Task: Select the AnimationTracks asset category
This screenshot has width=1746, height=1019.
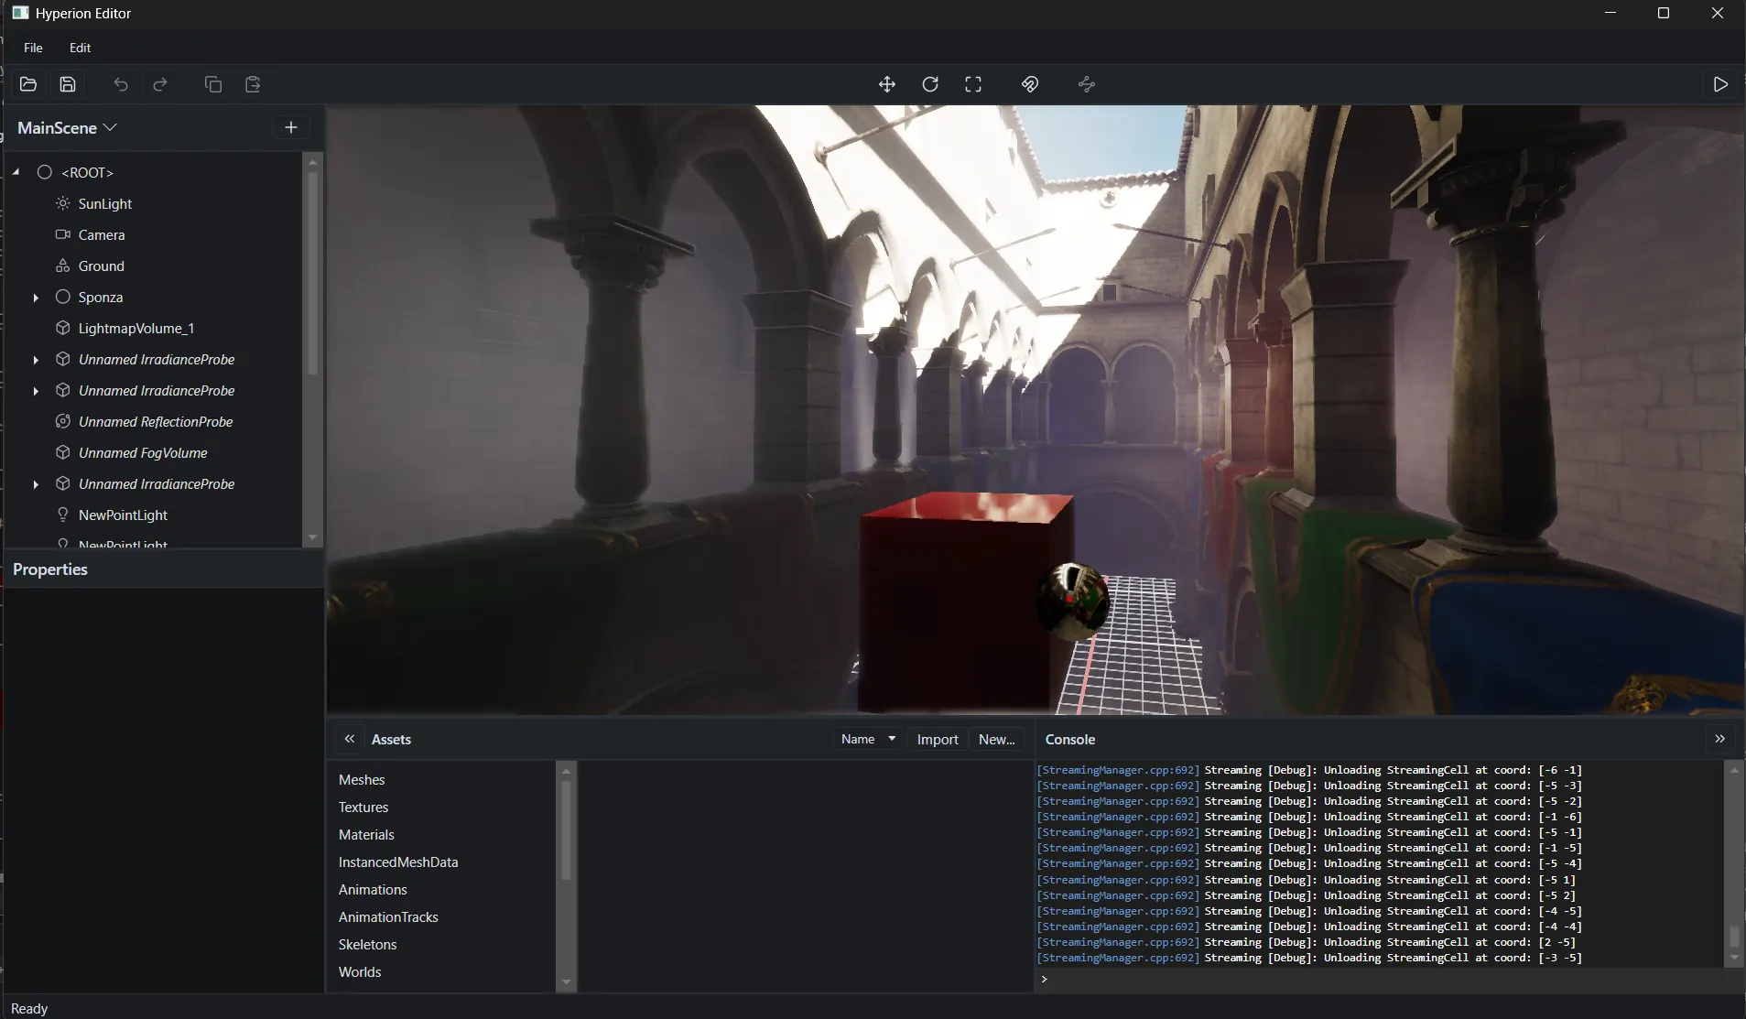Action: [x=388, y=916]
